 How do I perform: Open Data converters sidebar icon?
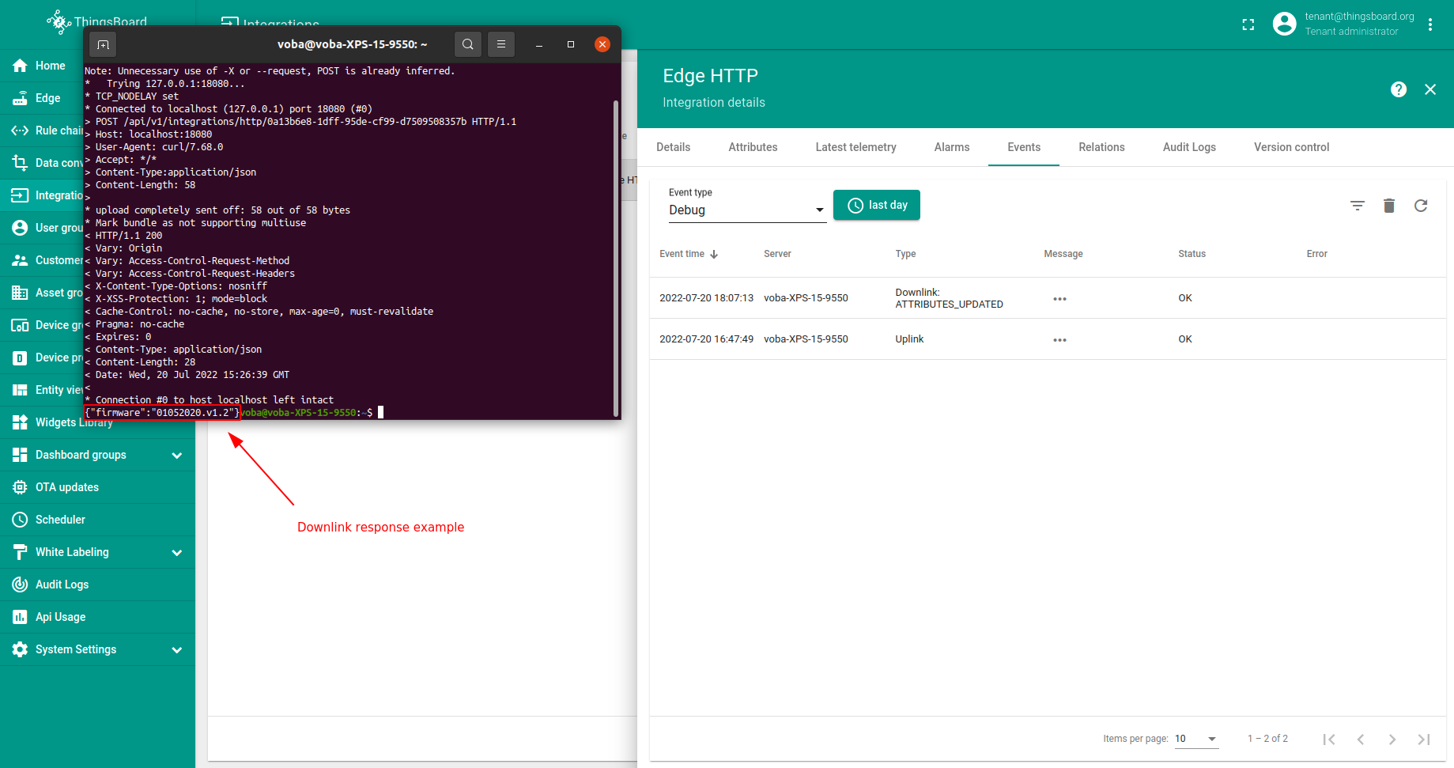point(21,163)
